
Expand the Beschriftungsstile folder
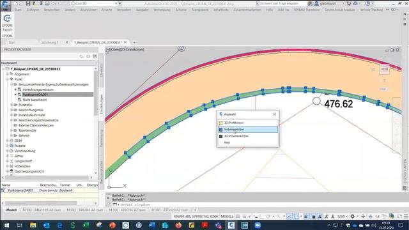12,110
